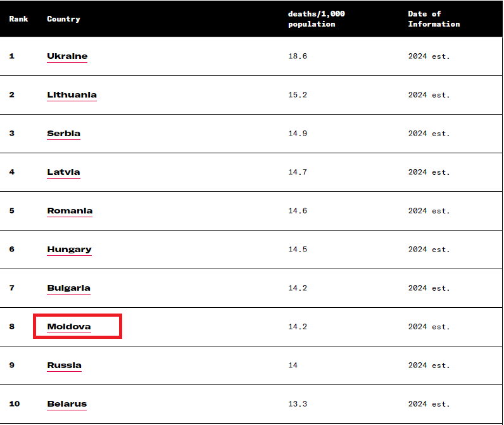This screenshot has width=504, height=425.
Task: Click Russia's death rate value of 14
Action: pos(293,365)
